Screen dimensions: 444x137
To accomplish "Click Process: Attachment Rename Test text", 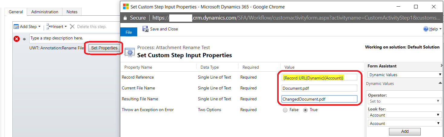I will pyautogui.click(x=173, y=48).
